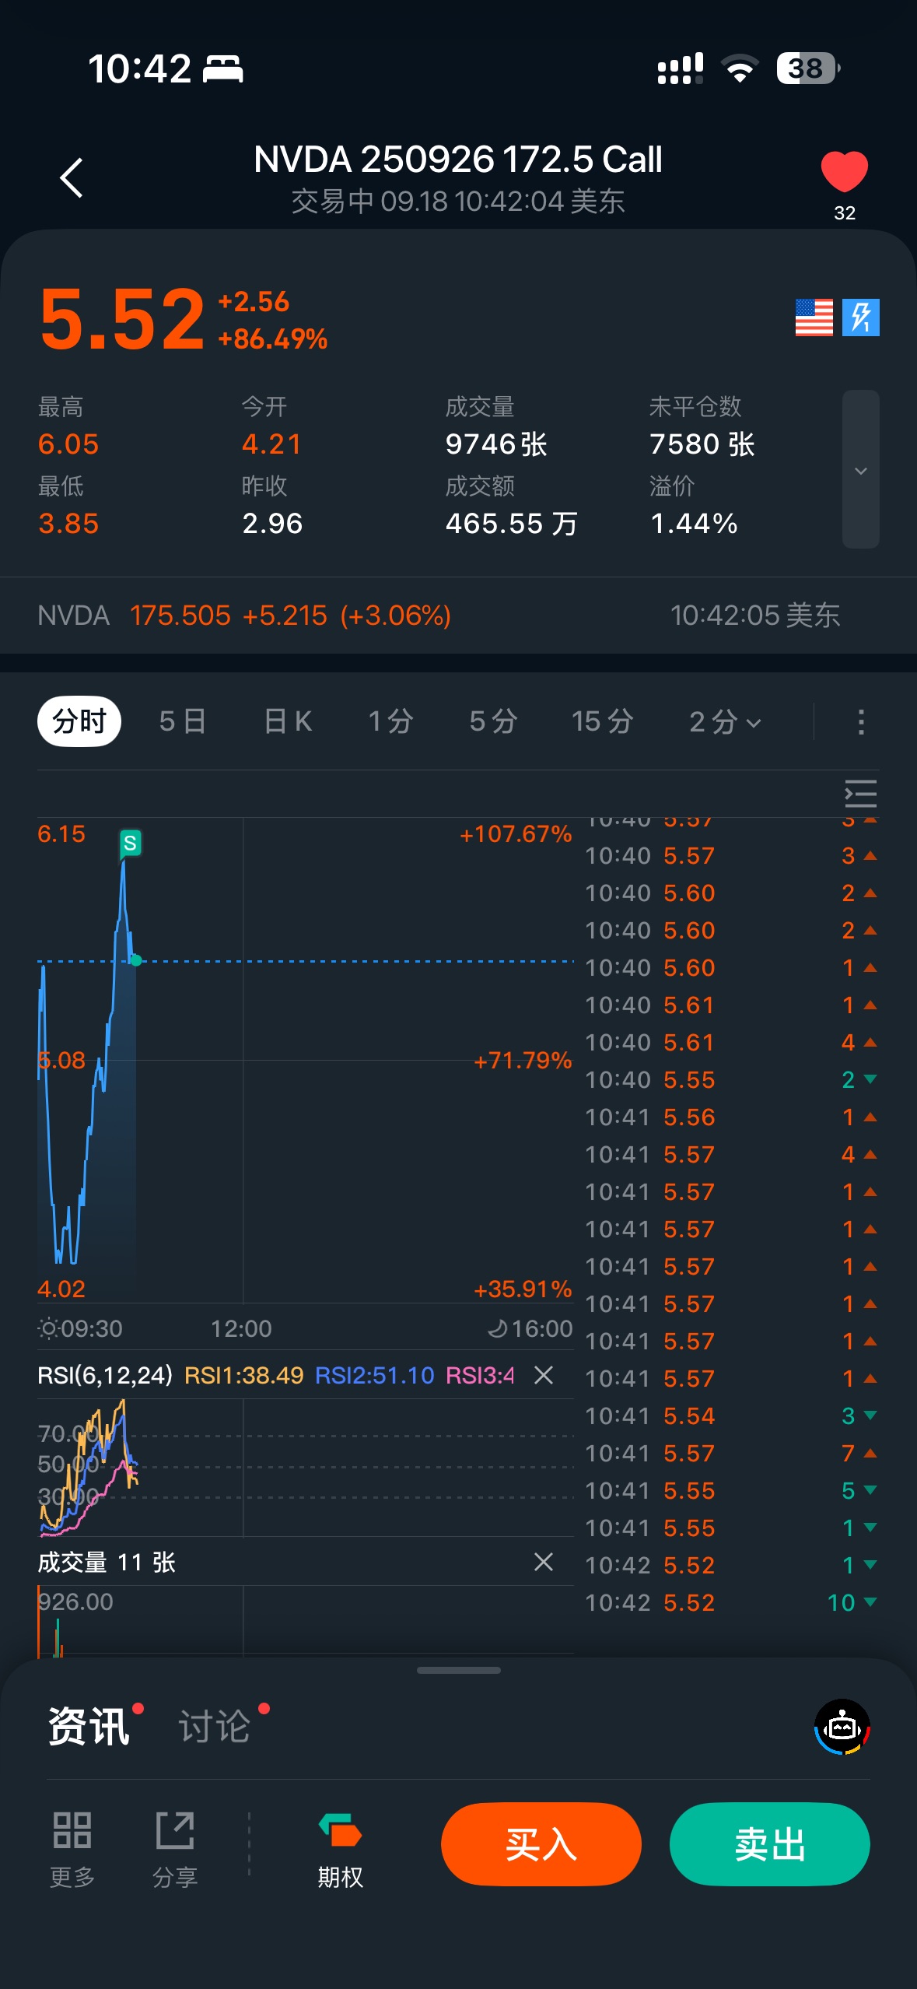917x1989 pixels.
Task: Select the 10:41 5.56 tick row
Action: (731, 1117)
